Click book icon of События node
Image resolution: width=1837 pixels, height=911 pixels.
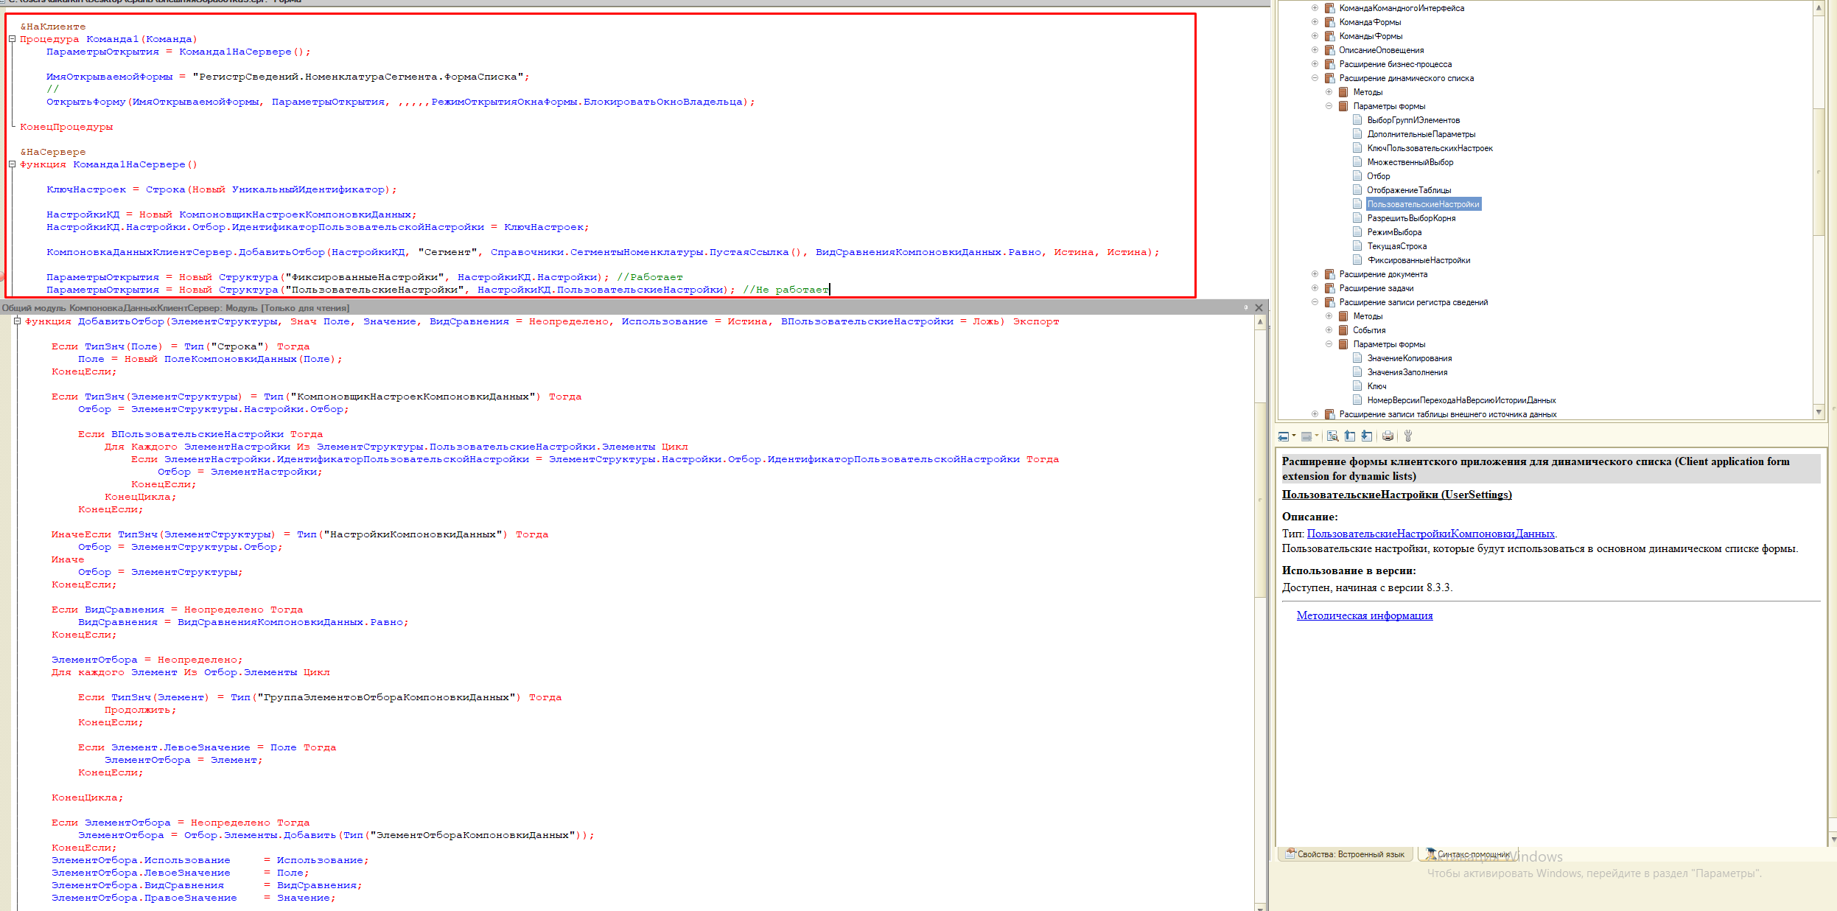(1343, 330)
